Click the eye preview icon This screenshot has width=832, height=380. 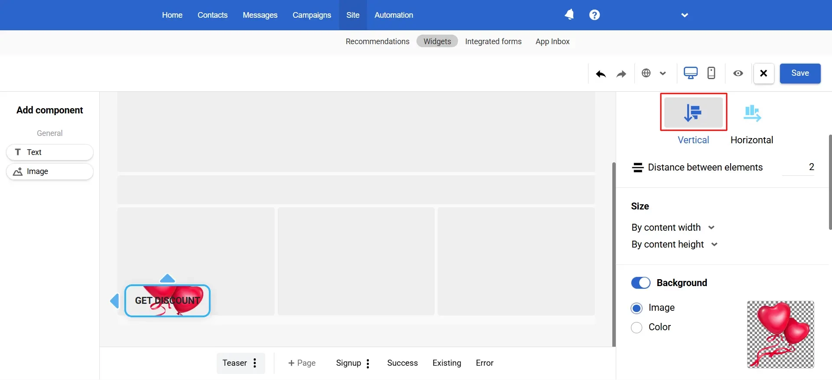(738, 73)
